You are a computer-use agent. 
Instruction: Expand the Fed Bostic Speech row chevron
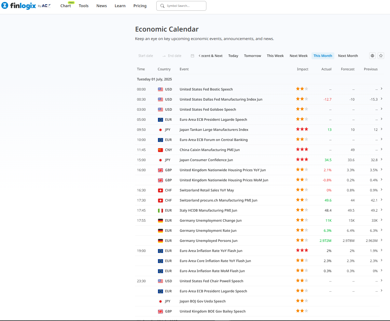pyautogui.click(x=381, y=89)
